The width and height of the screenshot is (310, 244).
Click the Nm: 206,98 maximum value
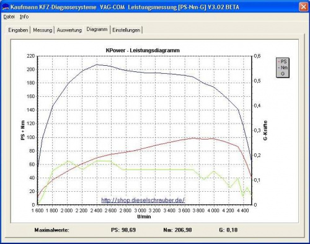[x=177, y=230]
